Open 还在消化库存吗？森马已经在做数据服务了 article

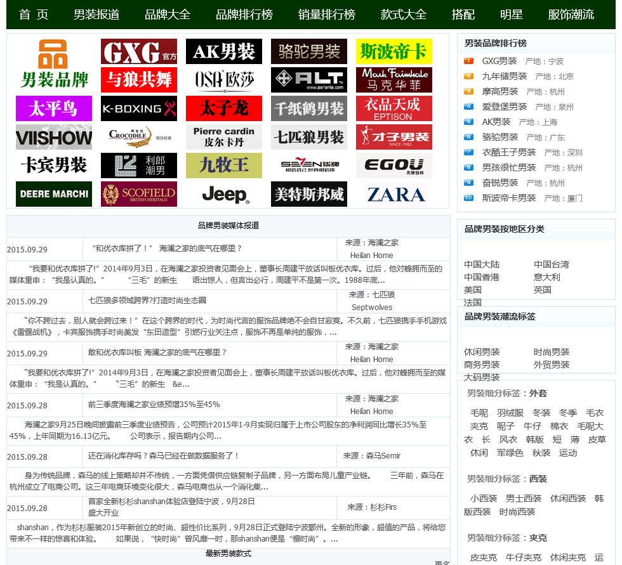point(163,456)
